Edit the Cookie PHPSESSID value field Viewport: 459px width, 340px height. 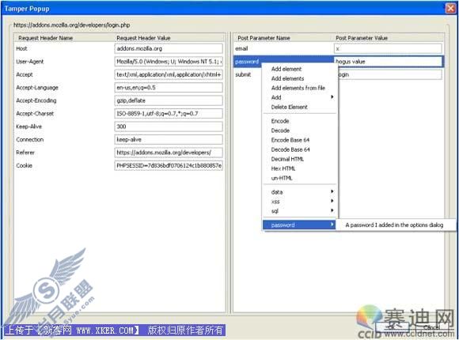[x=169, y=165]
